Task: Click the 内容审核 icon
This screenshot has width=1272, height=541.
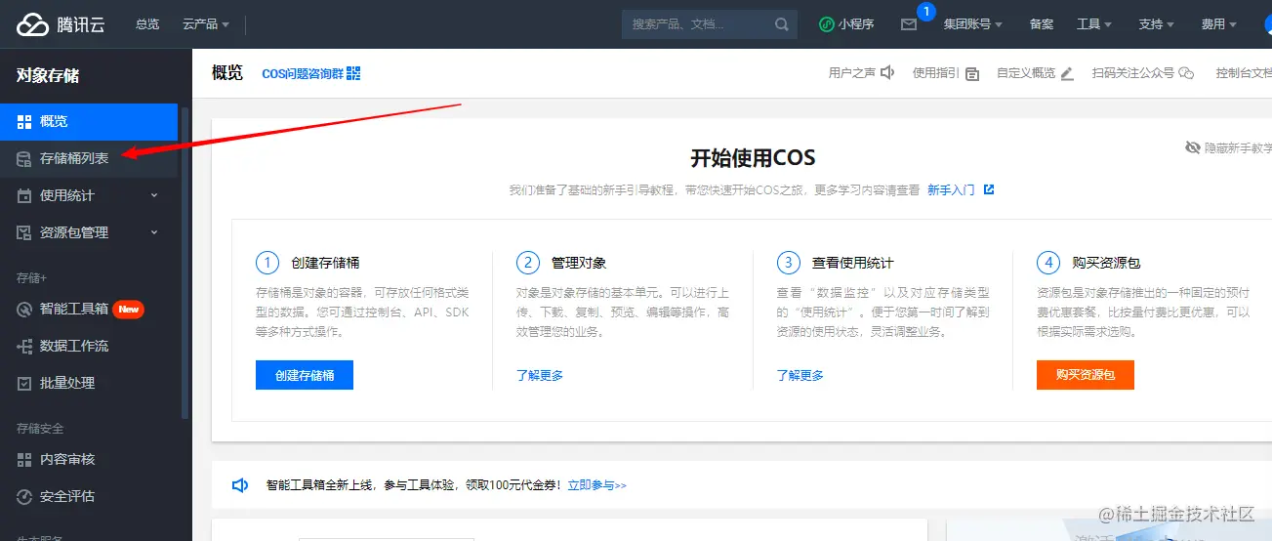Action: coord(24,459)
